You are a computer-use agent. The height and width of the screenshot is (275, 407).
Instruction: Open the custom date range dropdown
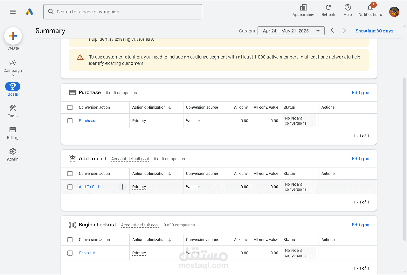pyautogui.click(x=291, y=31)
